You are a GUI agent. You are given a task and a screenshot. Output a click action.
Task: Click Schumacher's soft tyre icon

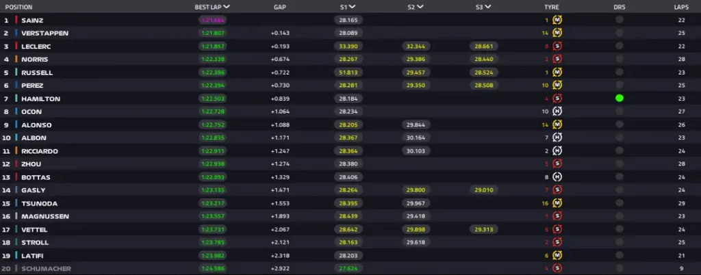pos(557,269)
